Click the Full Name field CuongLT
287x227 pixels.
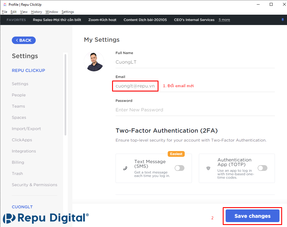[x=195, y=62]
